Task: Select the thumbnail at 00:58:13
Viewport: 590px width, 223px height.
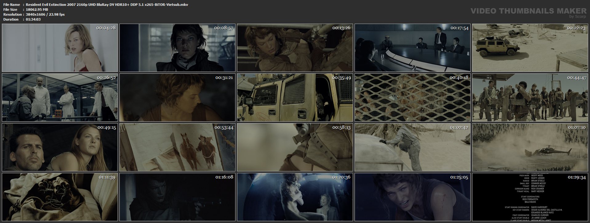Action: click(295, 147)
